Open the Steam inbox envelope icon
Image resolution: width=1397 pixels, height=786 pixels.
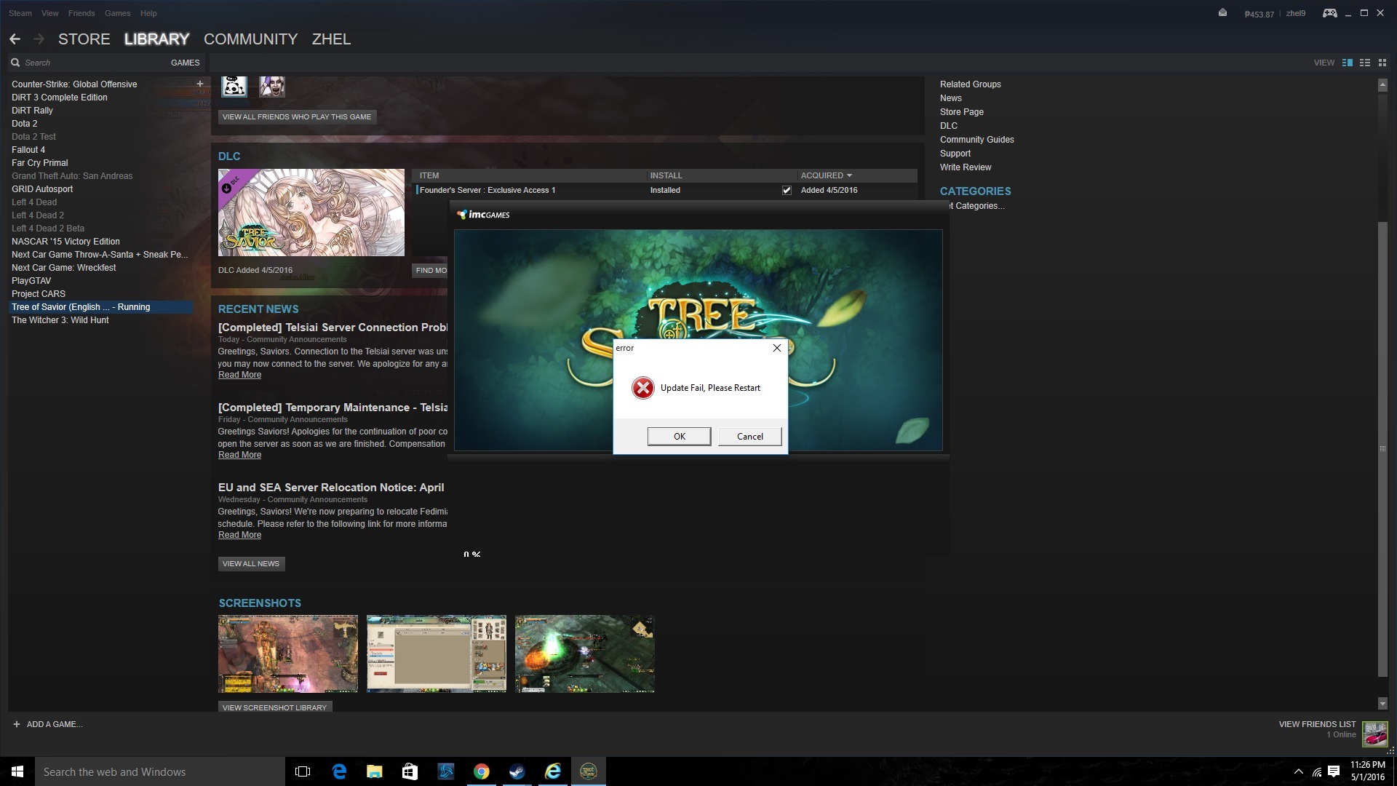(1222, 12)
